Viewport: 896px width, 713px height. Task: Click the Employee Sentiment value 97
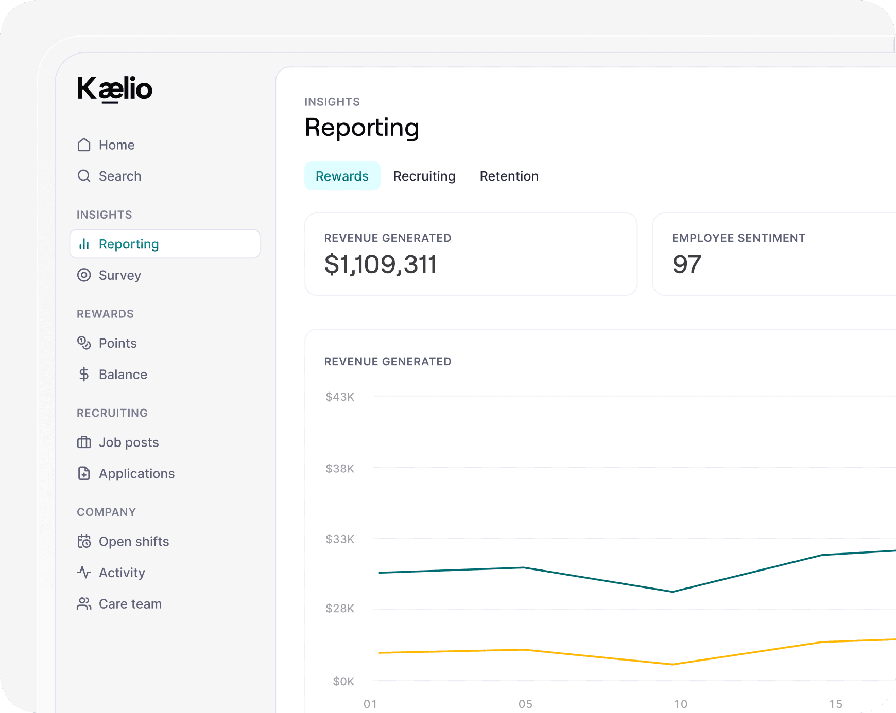pyautogui.click(x=687, y=264)
